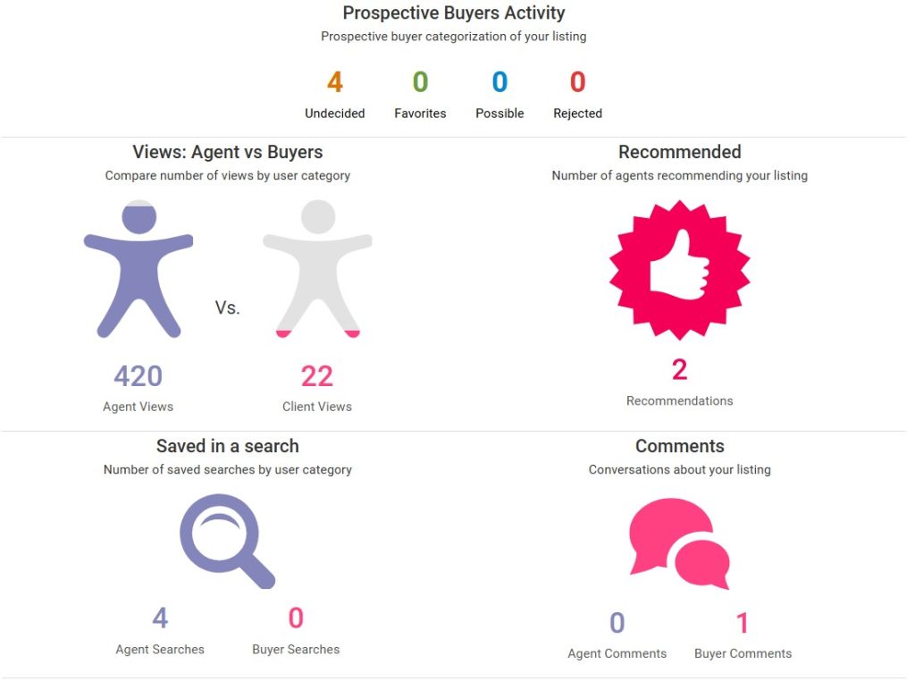
Task: Open the 2 Recommendations count
Action: coord(679,369)
